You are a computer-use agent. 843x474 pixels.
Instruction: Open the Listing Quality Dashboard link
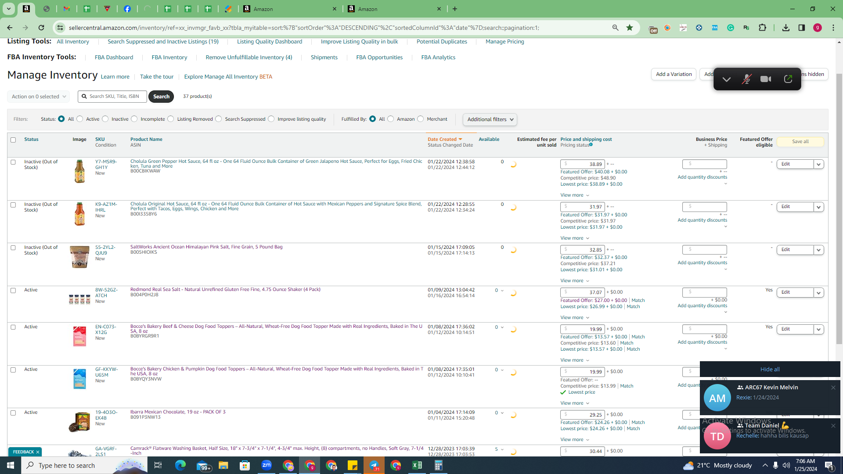click(270, 41)
